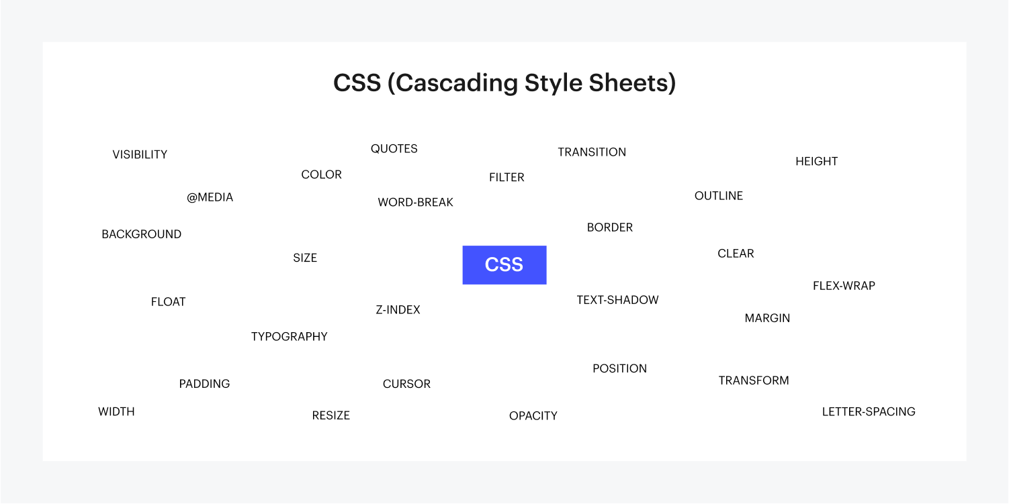The height and width of the screenshot is (504, 1009).
Task: Click the blue CSS center button
Action: click(x=504, y=264)
